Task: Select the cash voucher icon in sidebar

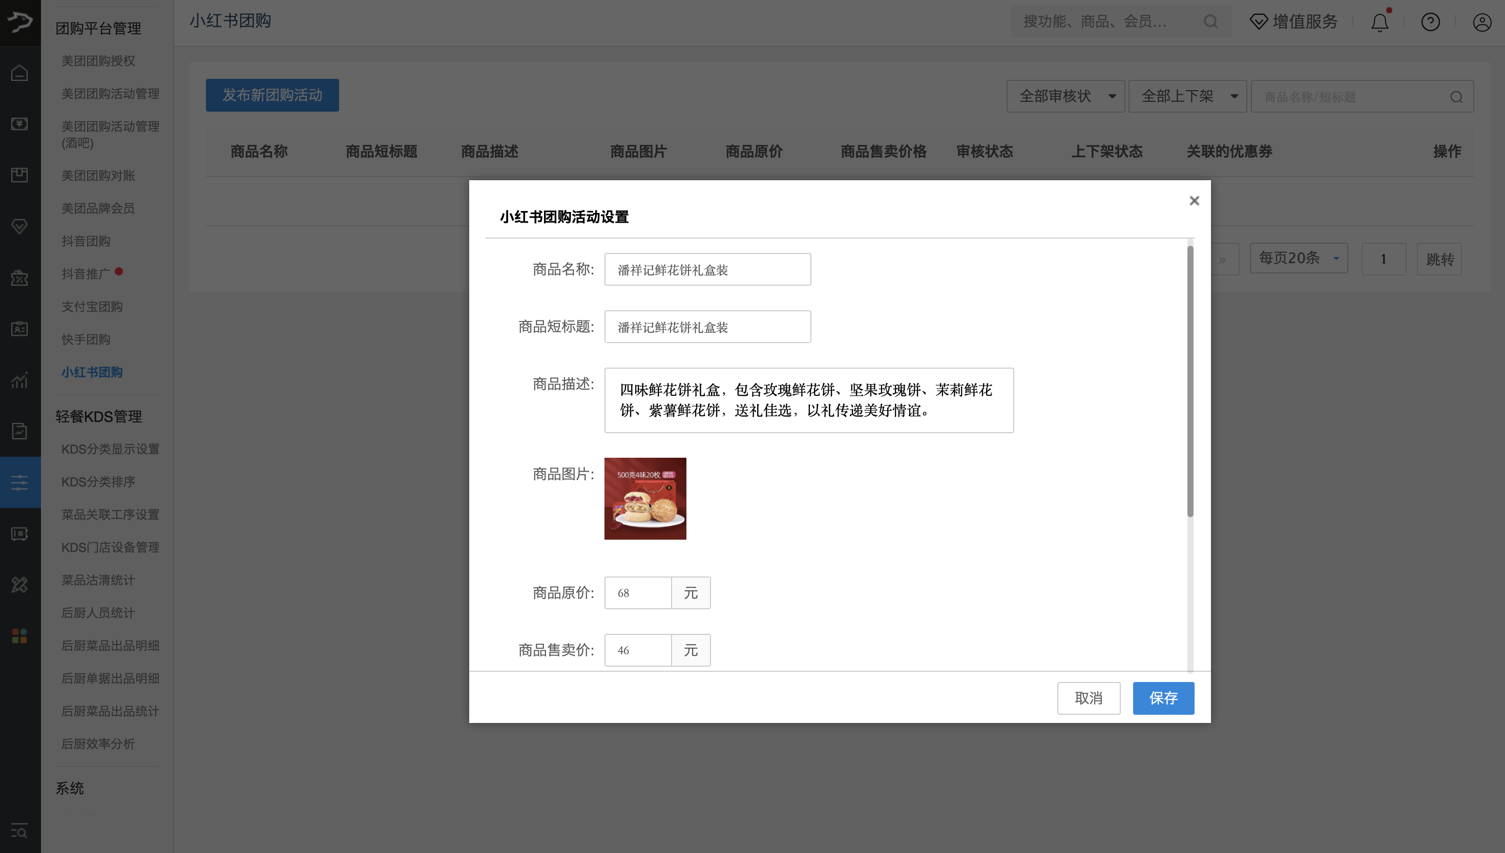Action: 19,124
